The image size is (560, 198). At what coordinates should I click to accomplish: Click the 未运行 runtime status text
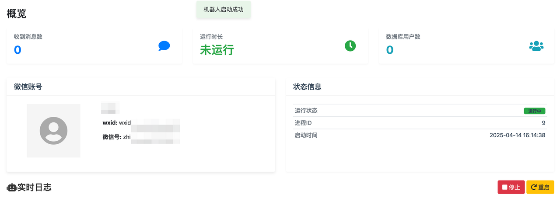tap(217, 50)
